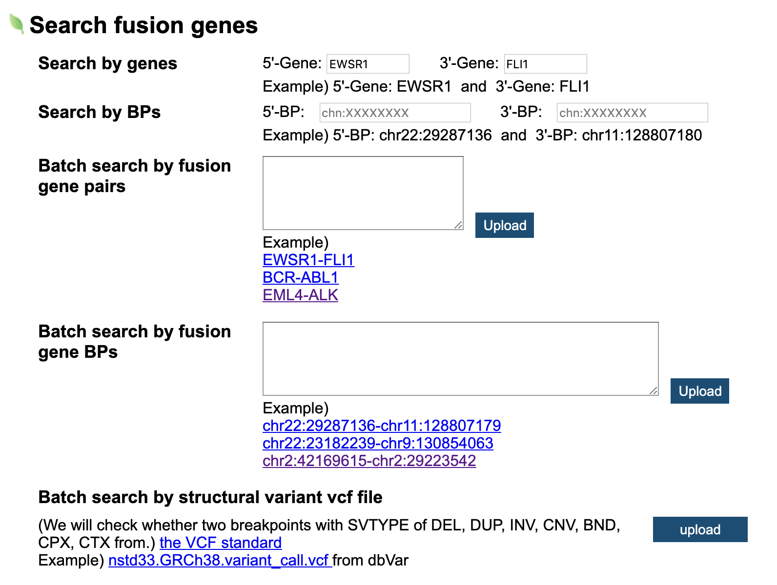Click resize corner of gene BPs textarea
777x585 pixels.
[x=654, y=390]
